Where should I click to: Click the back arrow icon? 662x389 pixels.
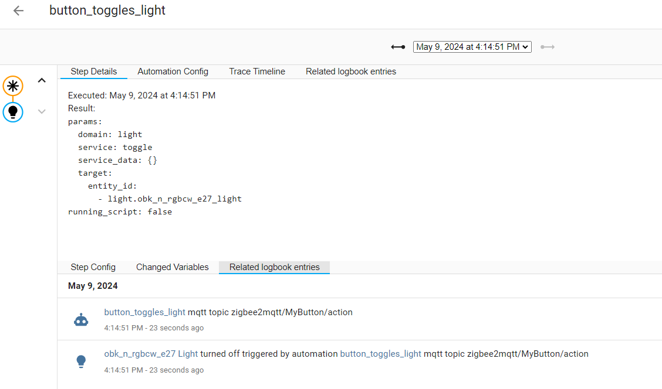(19, 11)
